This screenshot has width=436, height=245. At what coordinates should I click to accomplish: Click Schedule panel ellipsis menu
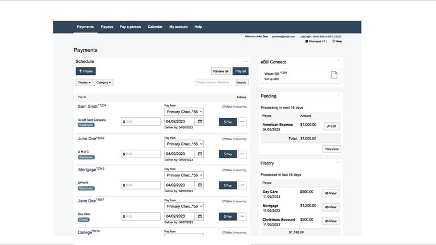pos(246,61)
